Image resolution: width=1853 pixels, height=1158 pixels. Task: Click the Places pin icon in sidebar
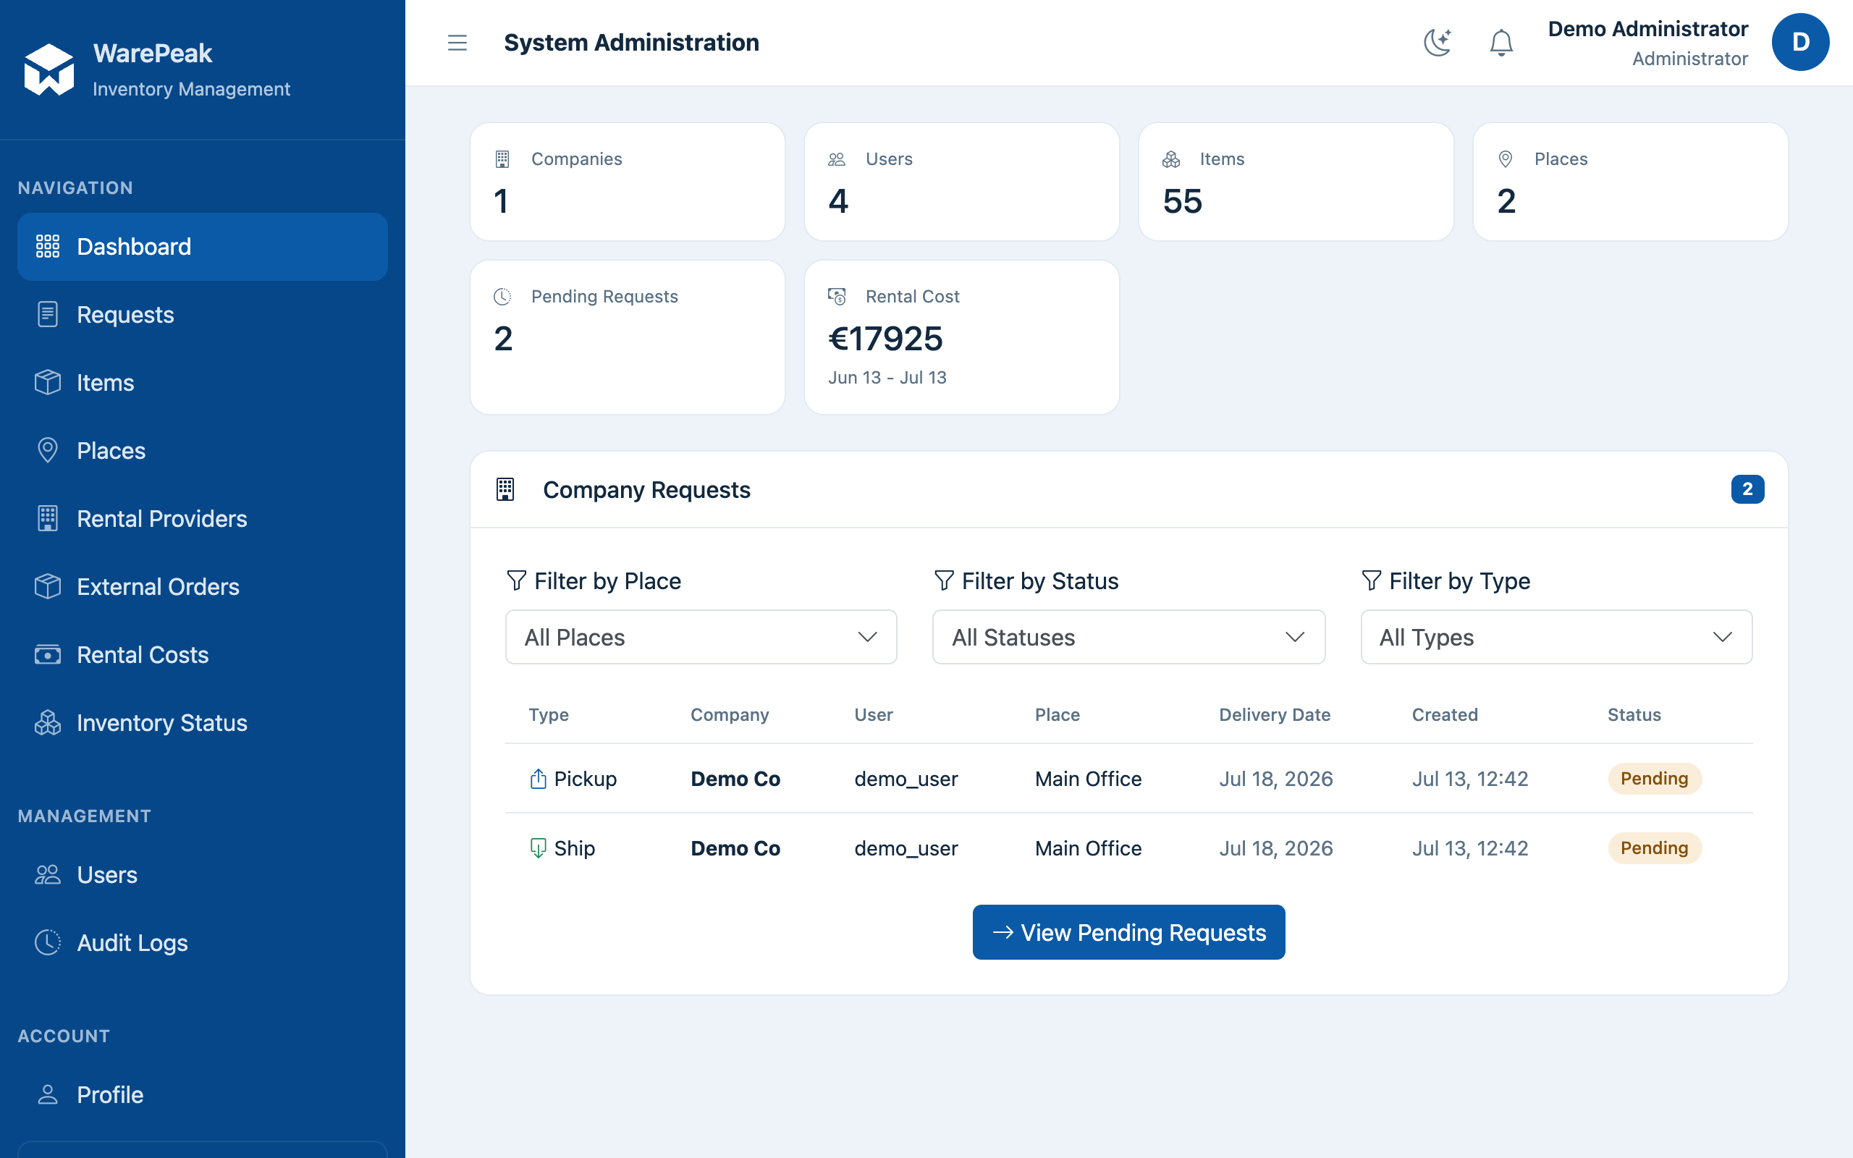coord(48,450)
